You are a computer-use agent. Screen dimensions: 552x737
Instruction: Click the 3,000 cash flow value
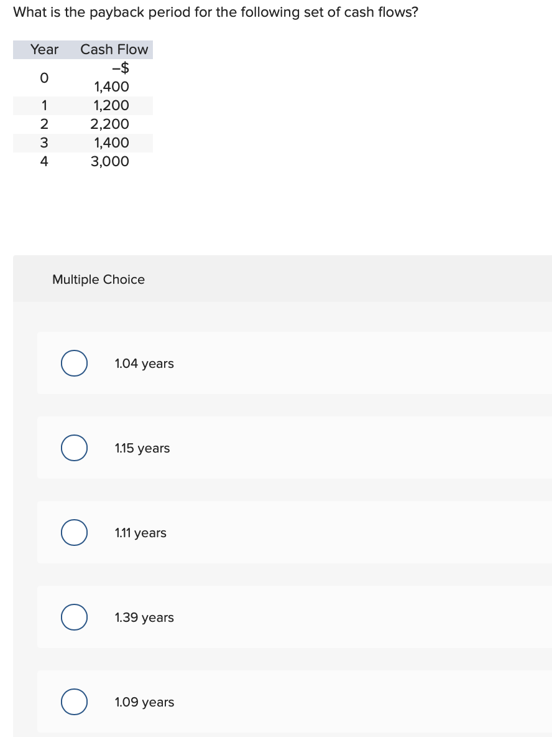(110, 161)
